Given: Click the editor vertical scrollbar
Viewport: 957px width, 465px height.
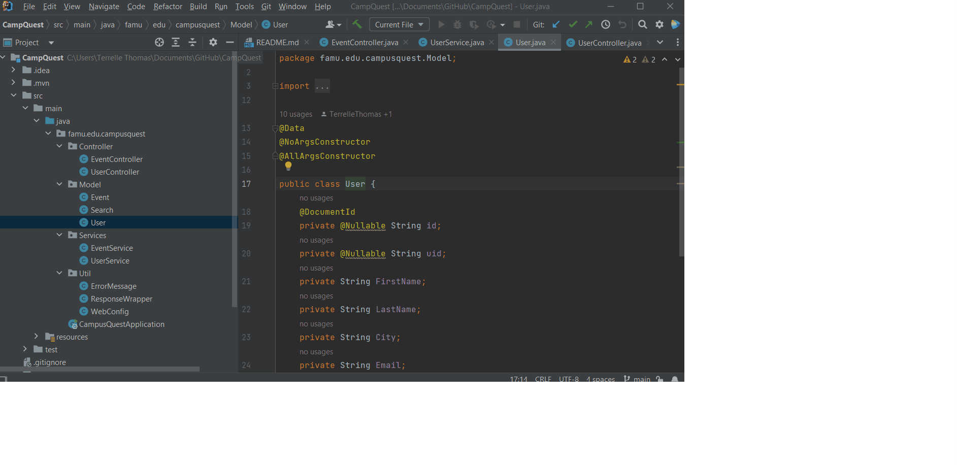Looking at the screenshot, I should tap(681, 162).
